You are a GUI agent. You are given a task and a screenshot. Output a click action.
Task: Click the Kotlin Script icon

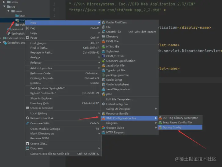point(104,80)
